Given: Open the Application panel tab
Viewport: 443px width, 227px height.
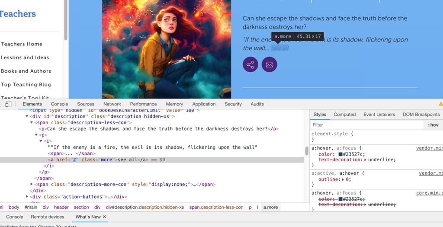Looking at the screenshot, I should [x=204, y=104].
